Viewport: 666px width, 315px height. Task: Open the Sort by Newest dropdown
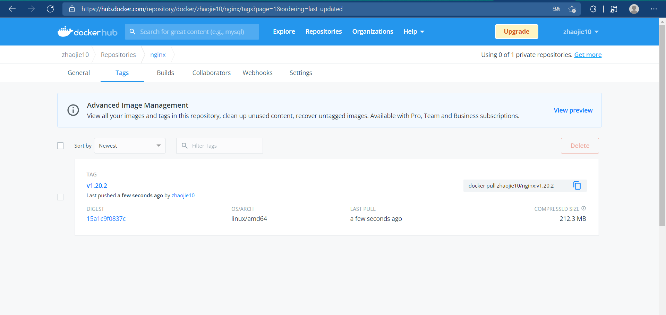(x=130, y=146)
